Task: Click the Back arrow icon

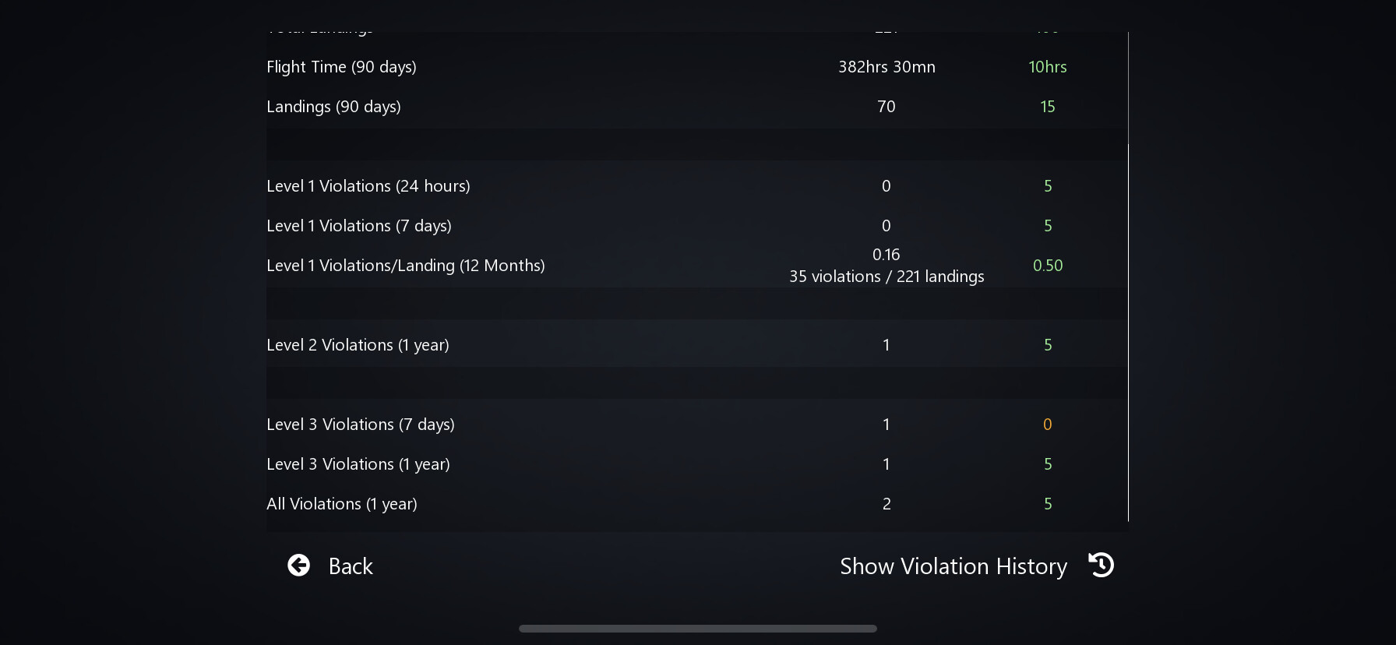Action: 298,566
